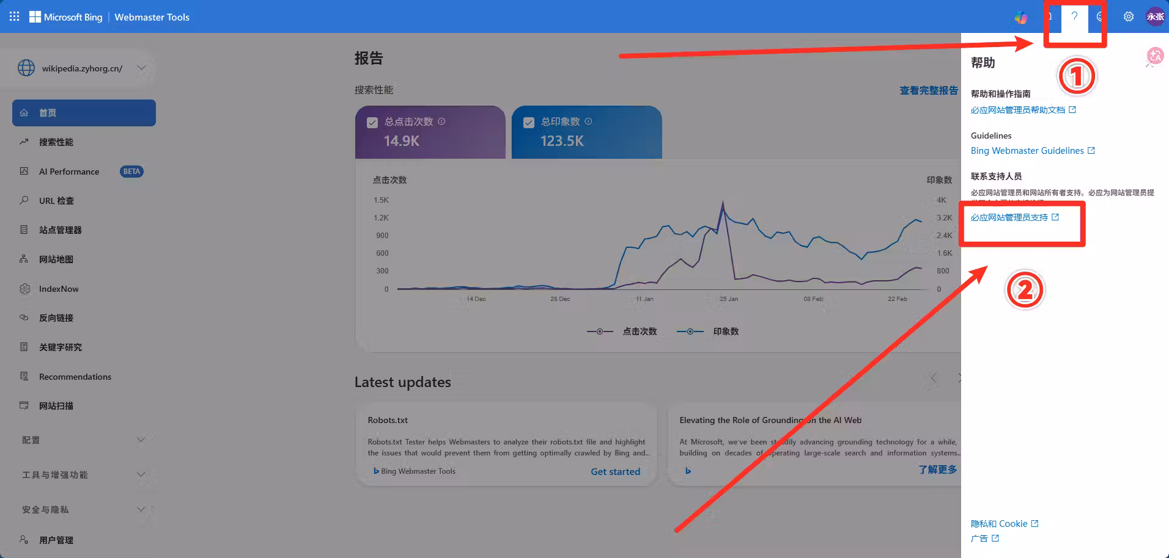
Task: Open the Microsoft apps grid launcher
Action: coord(15,16)
